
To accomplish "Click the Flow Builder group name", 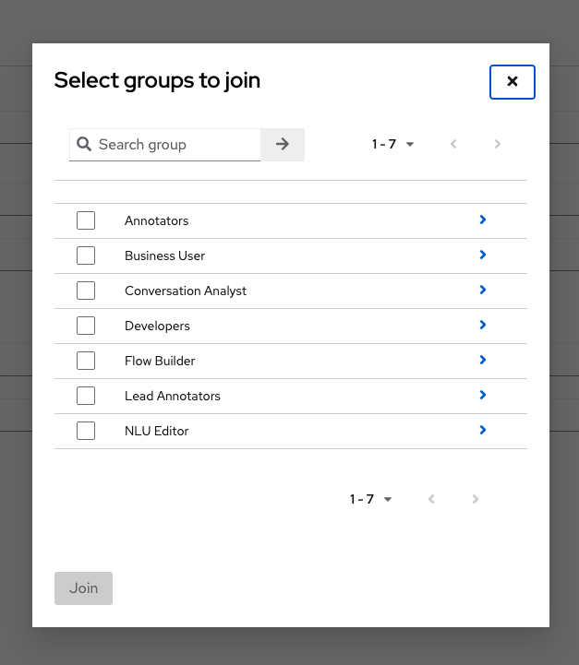I will coord(160,361).
